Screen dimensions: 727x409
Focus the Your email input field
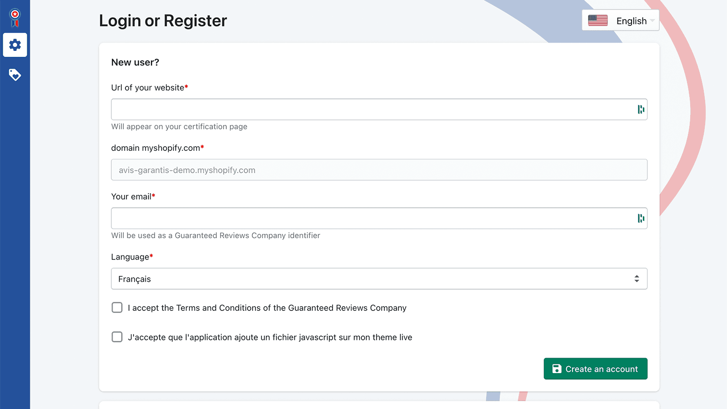pyautogui.click(x=373, y=219)
